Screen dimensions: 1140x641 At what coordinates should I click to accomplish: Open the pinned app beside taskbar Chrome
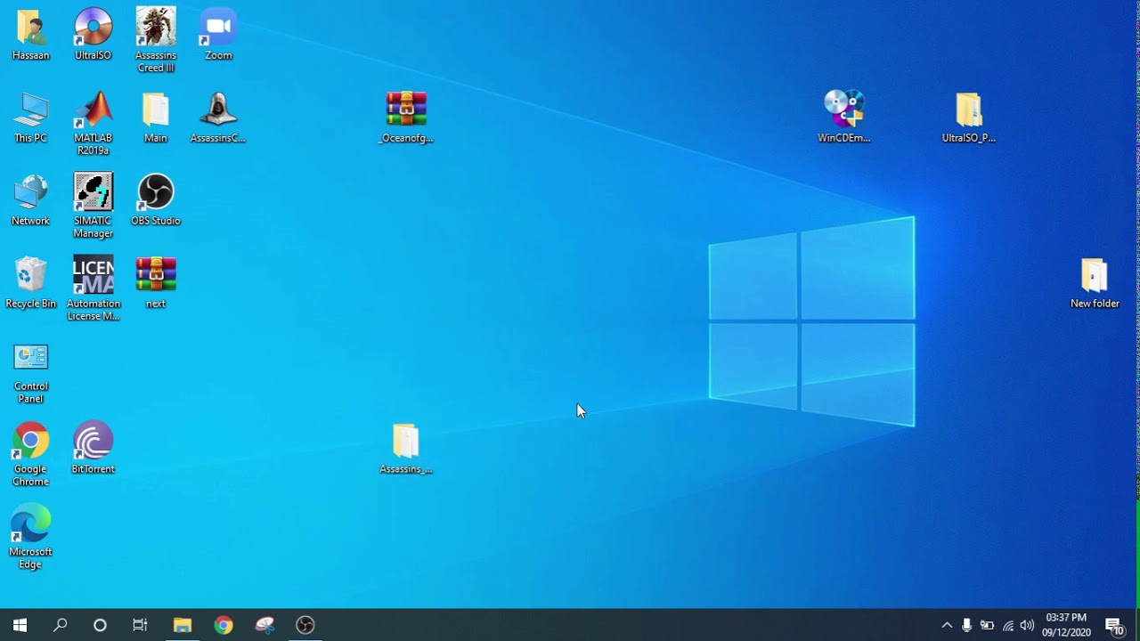click(x=265, y=625)
